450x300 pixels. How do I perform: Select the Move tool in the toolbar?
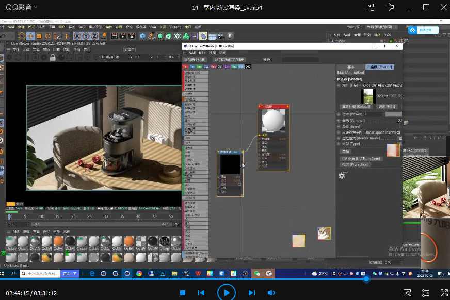point(30,36)
